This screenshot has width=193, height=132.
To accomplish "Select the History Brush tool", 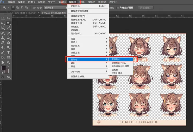I will coord(8,38).
